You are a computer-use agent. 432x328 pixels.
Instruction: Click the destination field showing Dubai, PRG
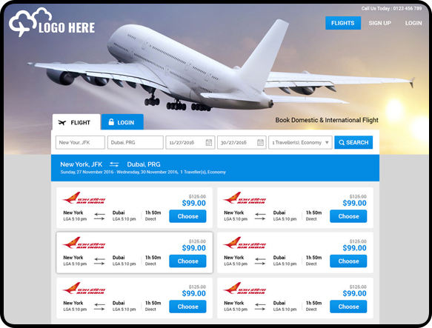pos(136,142)
